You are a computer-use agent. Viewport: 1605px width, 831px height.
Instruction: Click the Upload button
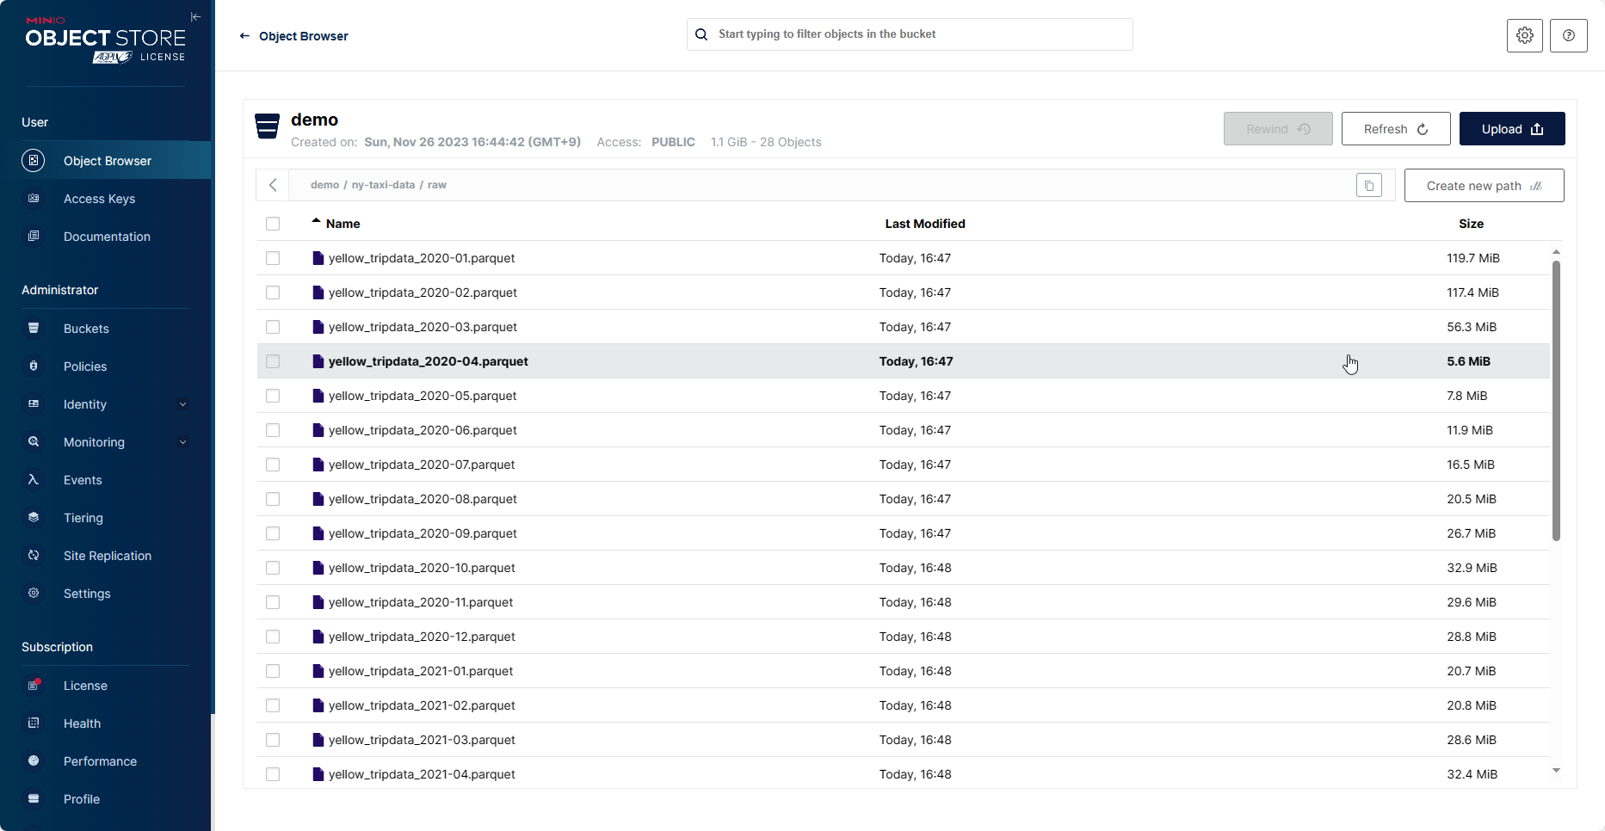(x=1512, y=129)
